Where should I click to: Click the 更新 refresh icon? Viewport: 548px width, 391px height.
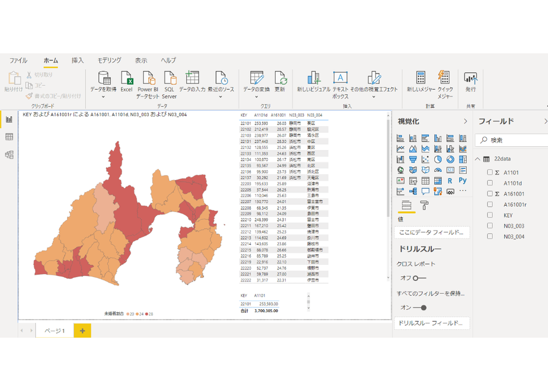tap(280, 81)
